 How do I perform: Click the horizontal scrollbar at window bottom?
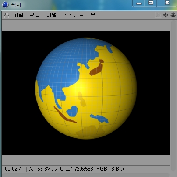point(86,175)
